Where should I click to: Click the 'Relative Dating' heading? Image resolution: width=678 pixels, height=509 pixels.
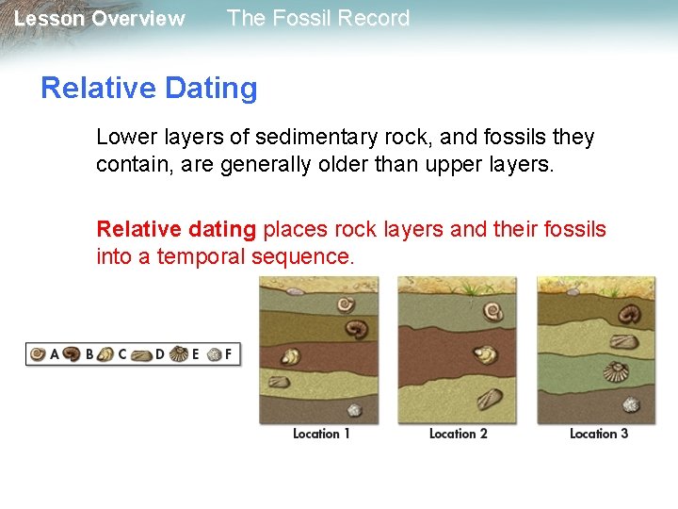tap(149, 88)
